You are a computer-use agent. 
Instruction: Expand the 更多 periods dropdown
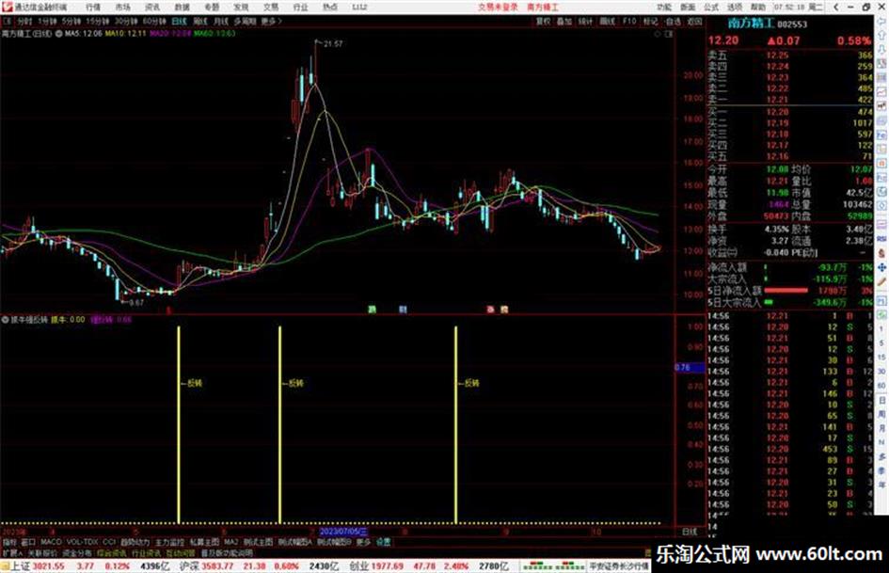point(271,21)
